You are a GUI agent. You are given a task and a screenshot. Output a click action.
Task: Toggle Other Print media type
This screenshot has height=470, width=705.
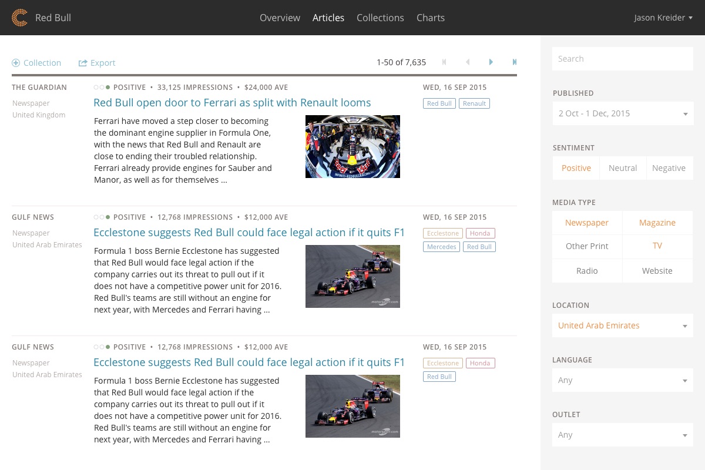pyautogui.click(x=587, y=246)
